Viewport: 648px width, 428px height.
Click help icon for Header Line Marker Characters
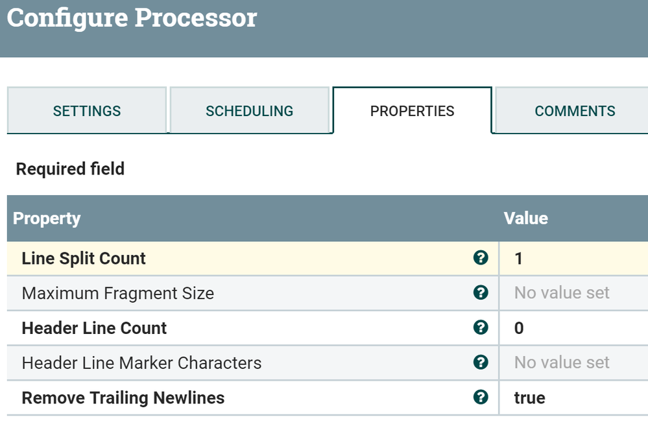pyautogui.click(x=481, y=363)
